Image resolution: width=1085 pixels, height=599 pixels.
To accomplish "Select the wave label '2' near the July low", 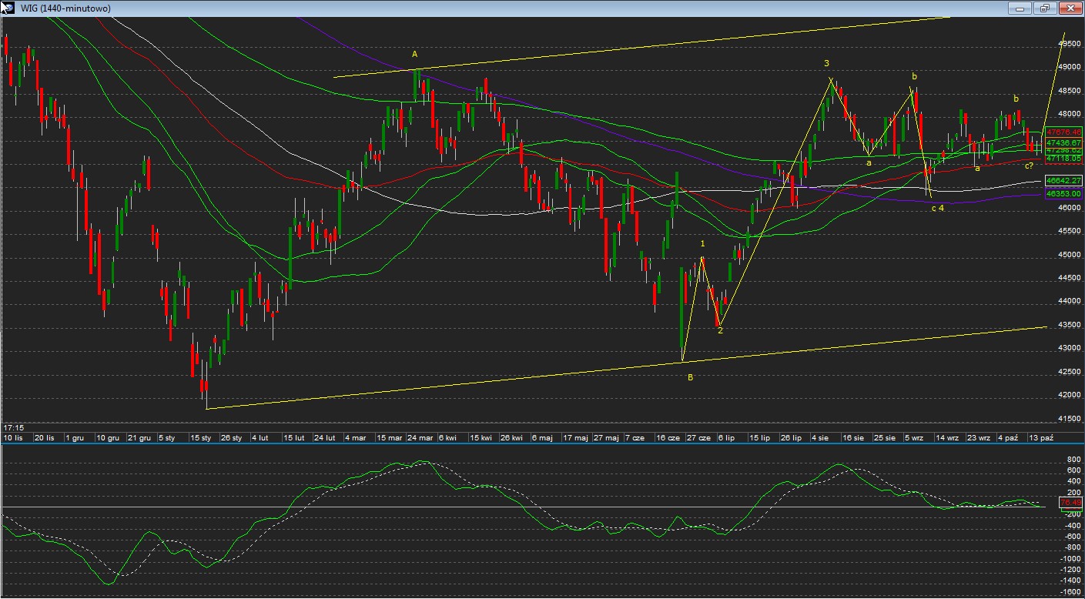I will coord(720,331).
